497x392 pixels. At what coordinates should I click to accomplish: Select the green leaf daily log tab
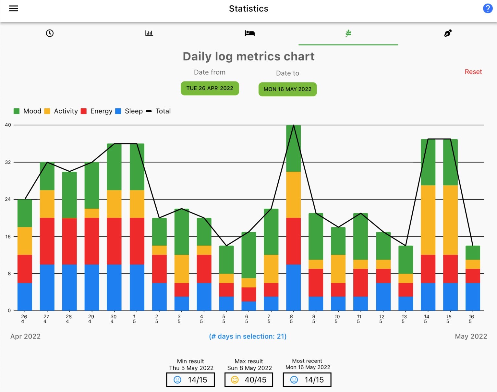348,33
